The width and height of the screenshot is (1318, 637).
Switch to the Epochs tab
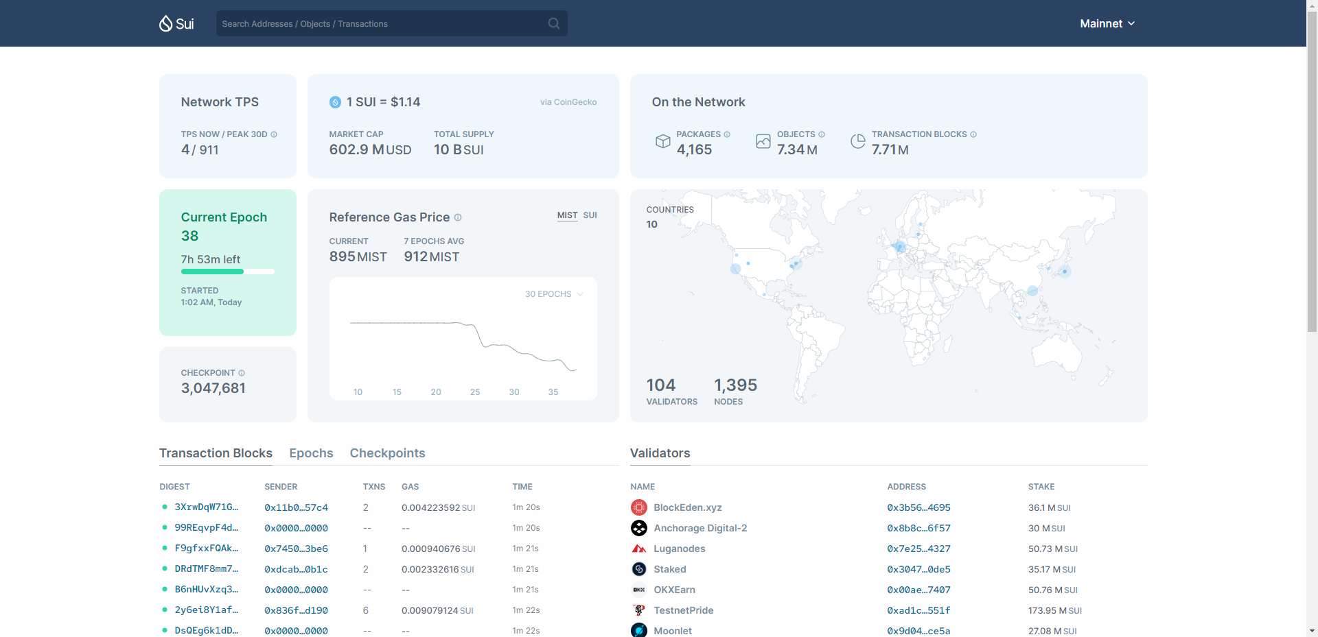tap(311, 453)
